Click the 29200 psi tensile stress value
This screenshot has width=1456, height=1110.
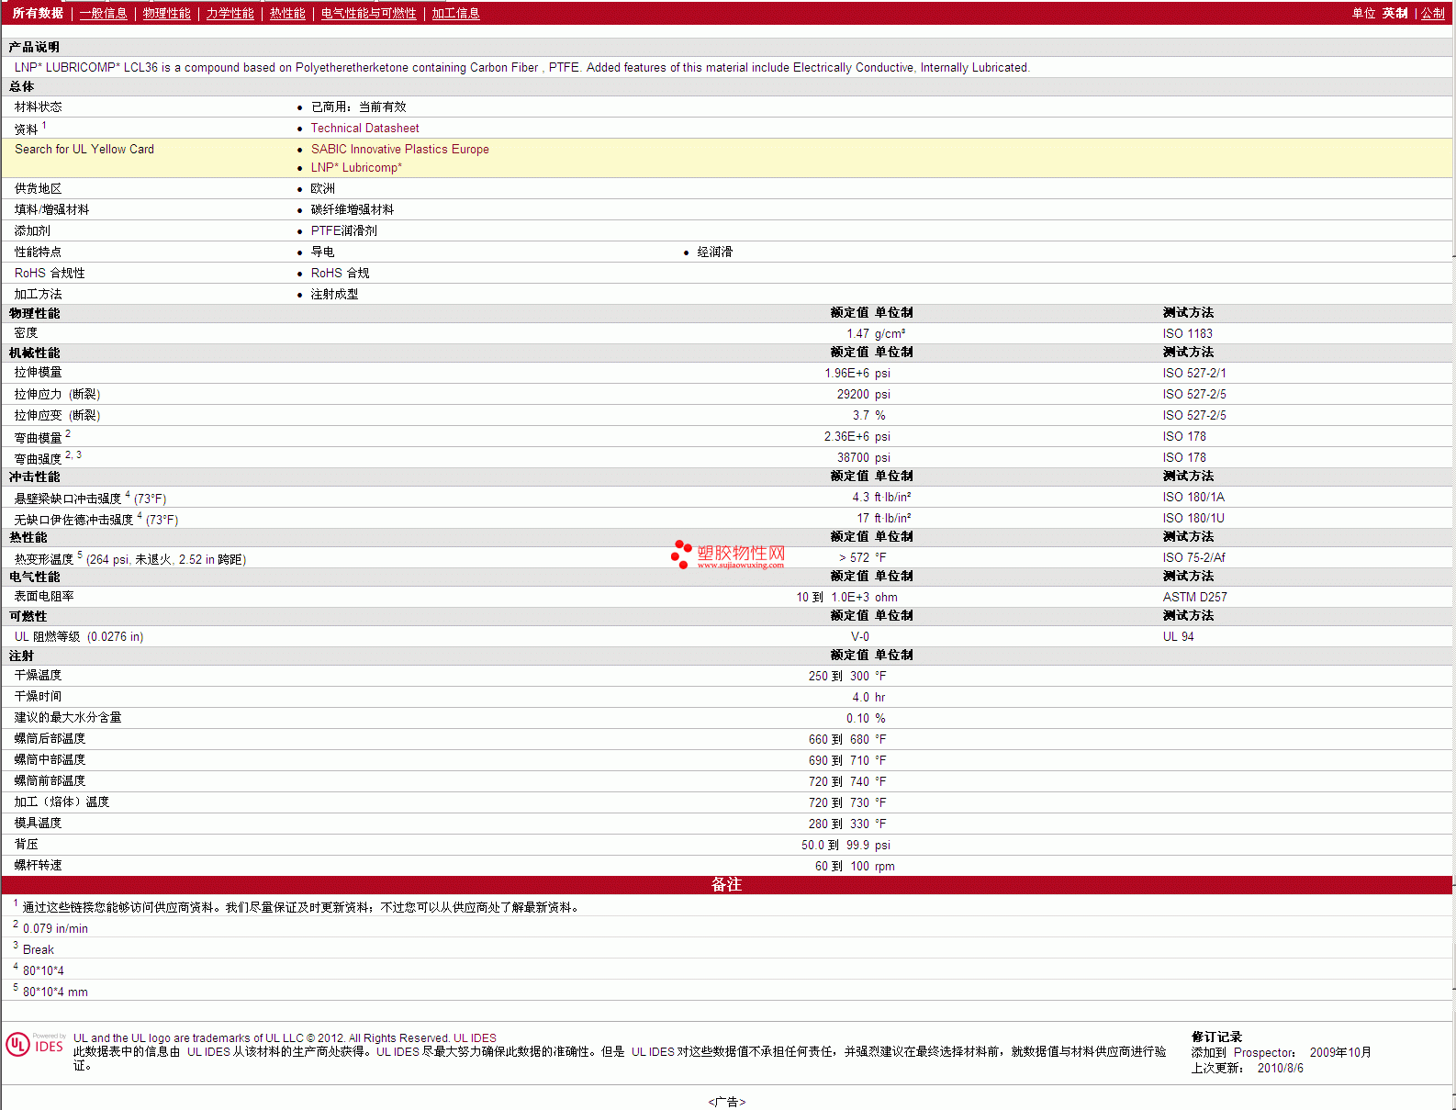pos(863,394)
